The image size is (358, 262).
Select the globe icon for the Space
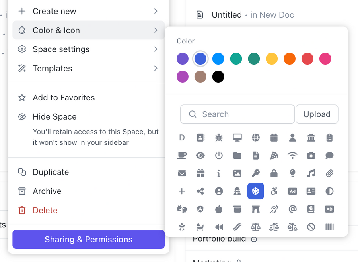point(255,137)
